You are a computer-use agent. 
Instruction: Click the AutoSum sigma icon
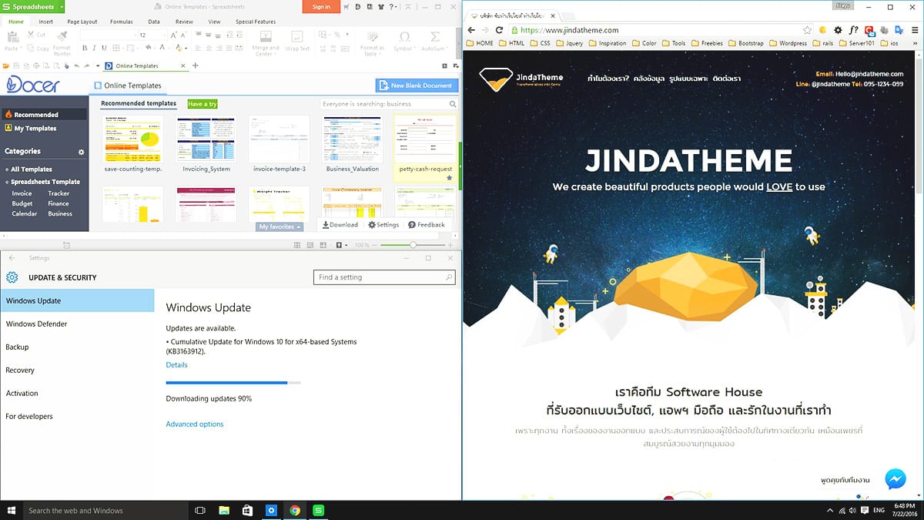coord(435,37)
